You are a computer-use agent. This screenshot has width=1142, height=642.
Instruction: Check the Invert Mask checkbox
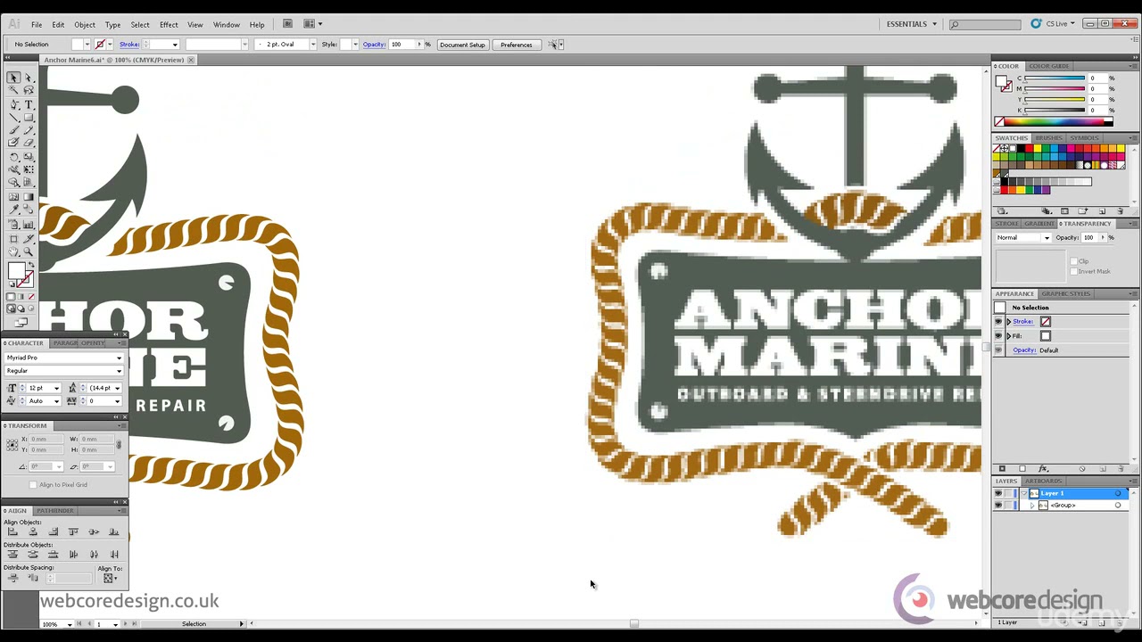pyautogui.click(x=1073, y=271)
